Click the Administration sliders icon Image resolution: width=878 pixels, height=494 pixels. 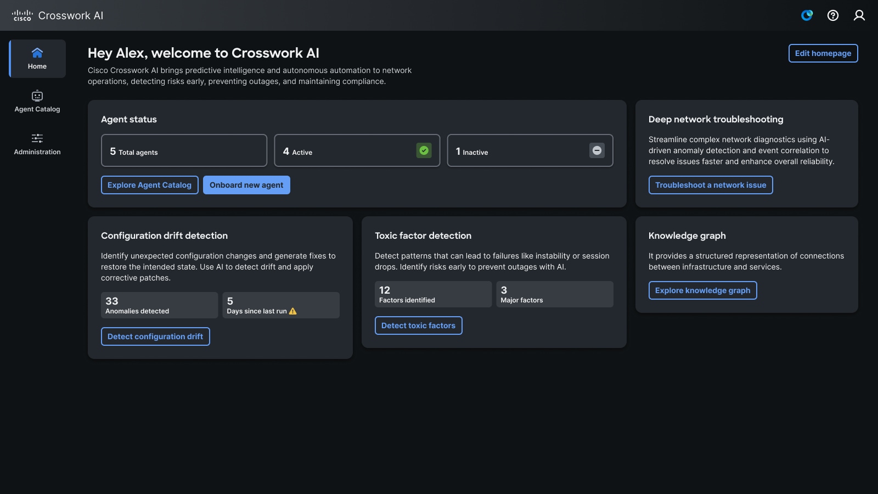[37, 138]
